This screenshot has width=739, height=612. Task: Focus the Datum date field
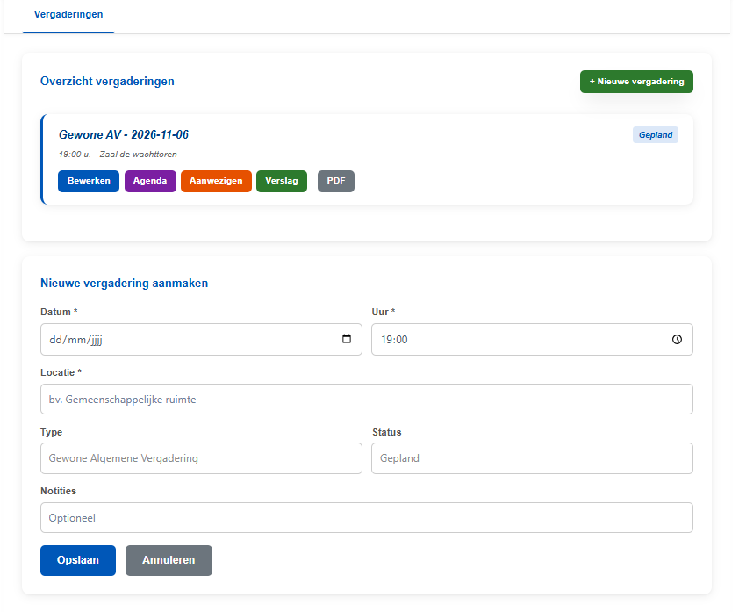click(201, 340)
